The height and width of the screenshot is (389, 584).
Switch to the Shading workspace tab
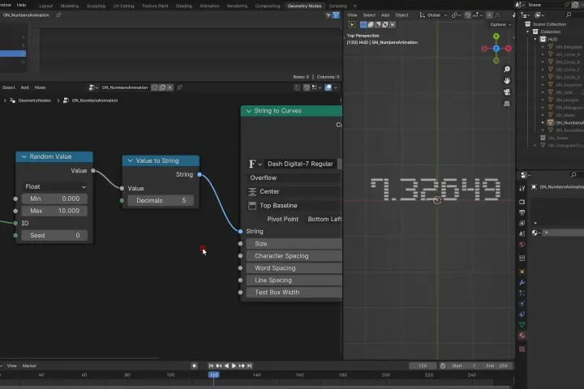click(x=183, y=6)
